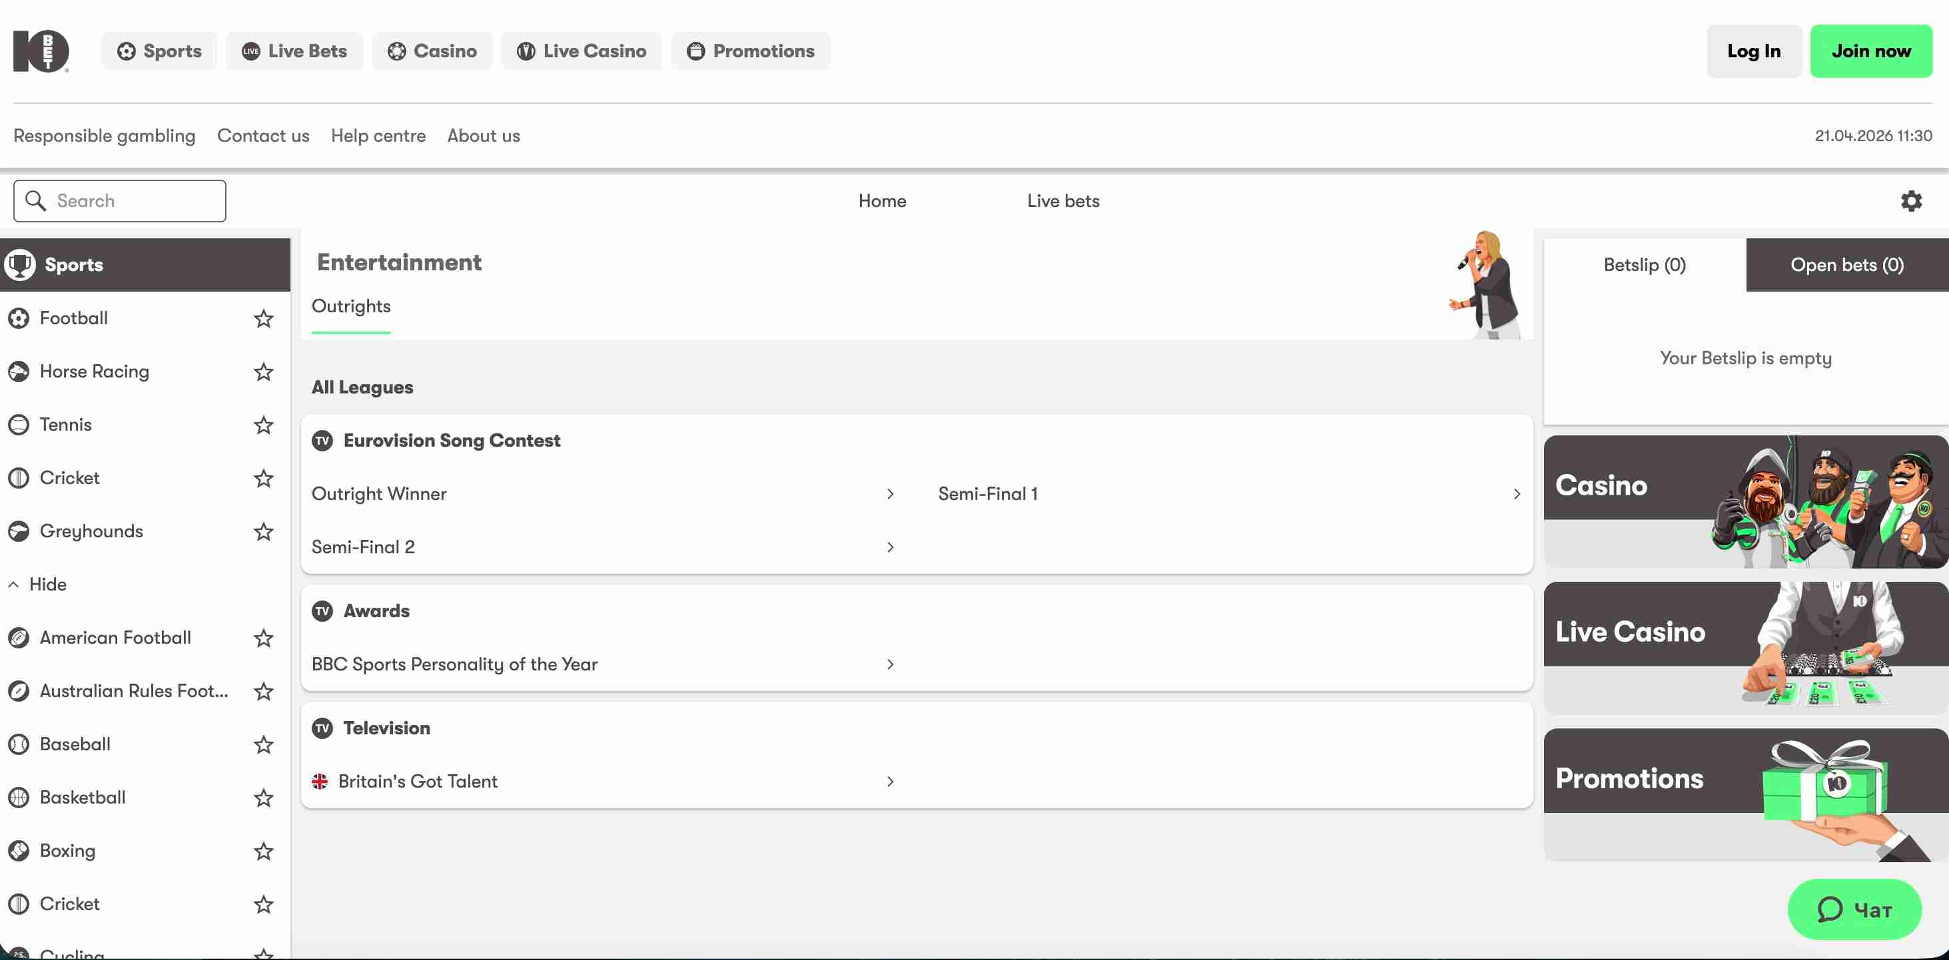
Task: Toggle the Greyhounds favourite star
Action: click(263, 532)
